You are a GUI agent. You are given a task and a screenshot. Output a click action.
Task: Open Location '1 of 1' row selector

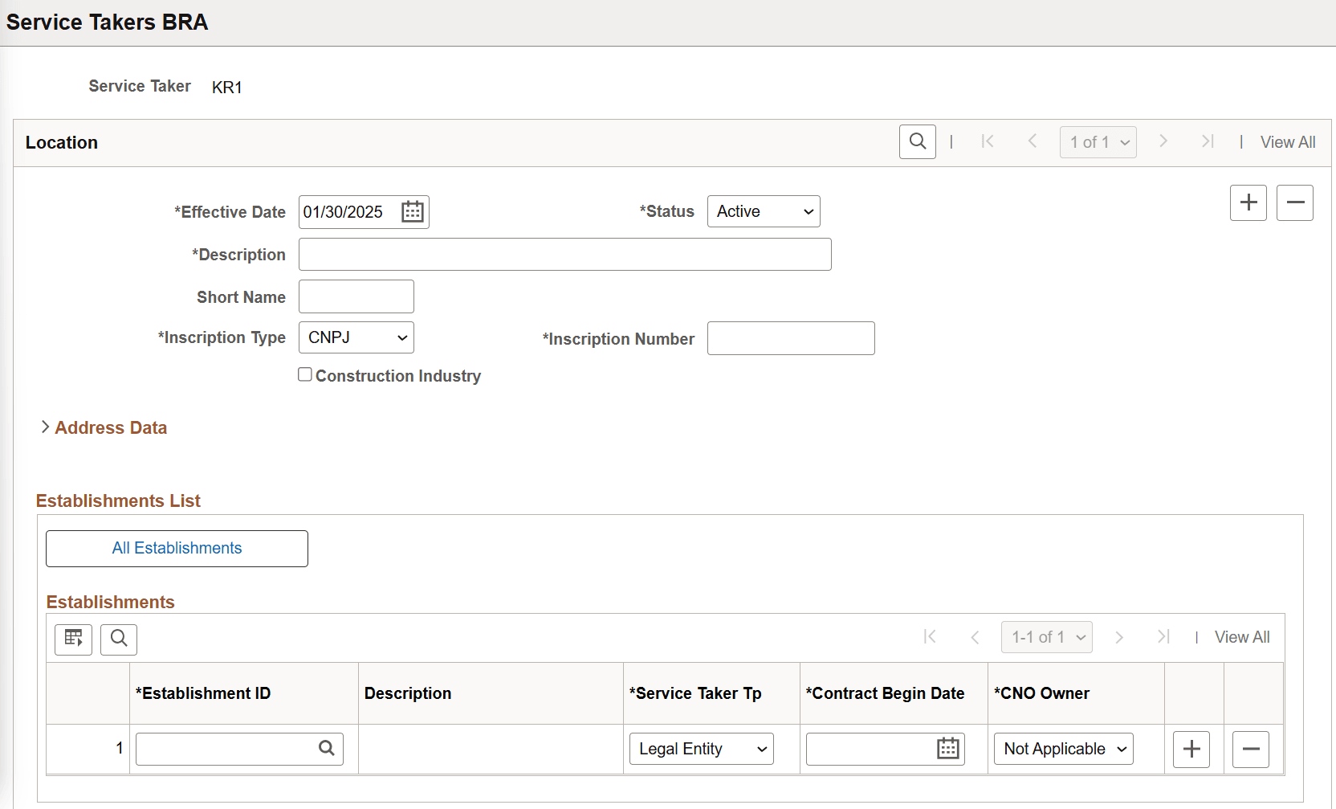tap(1098, 142)
